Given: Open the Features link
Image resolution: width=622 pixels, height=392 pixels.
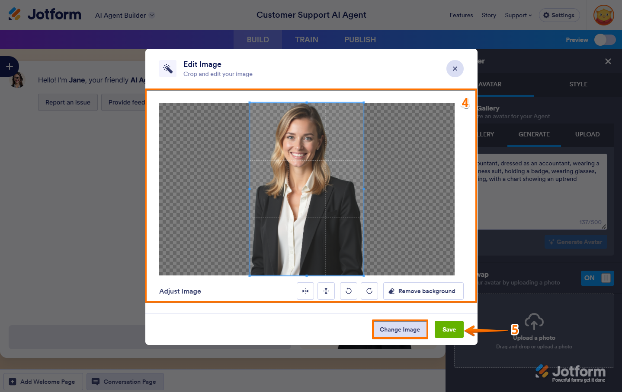Looking at the screenshot, I should (x=461, y=15).
